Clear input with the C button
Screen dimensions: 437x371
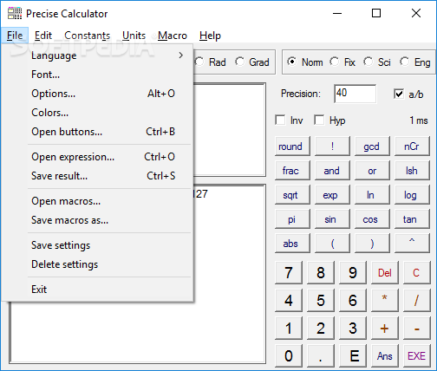[x=417, y=272]
